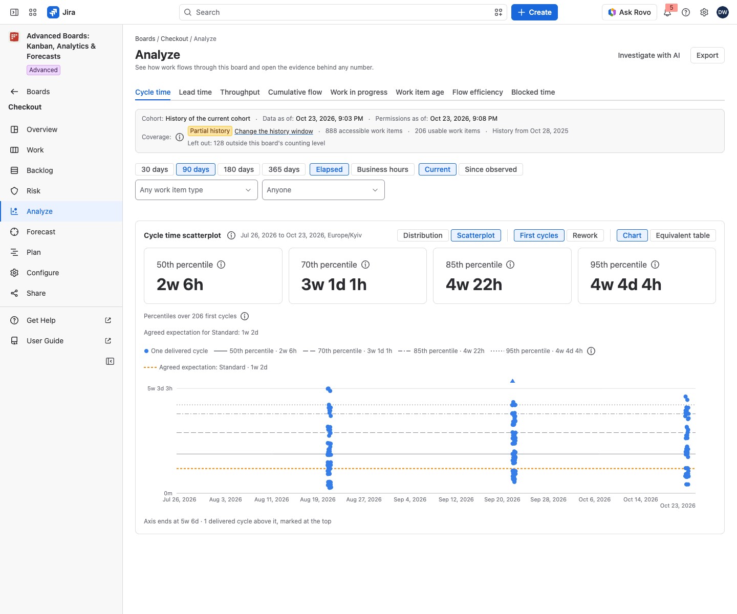The image size is (737, 614).
Task: Switch to Since observed
Action: point(491,169)
